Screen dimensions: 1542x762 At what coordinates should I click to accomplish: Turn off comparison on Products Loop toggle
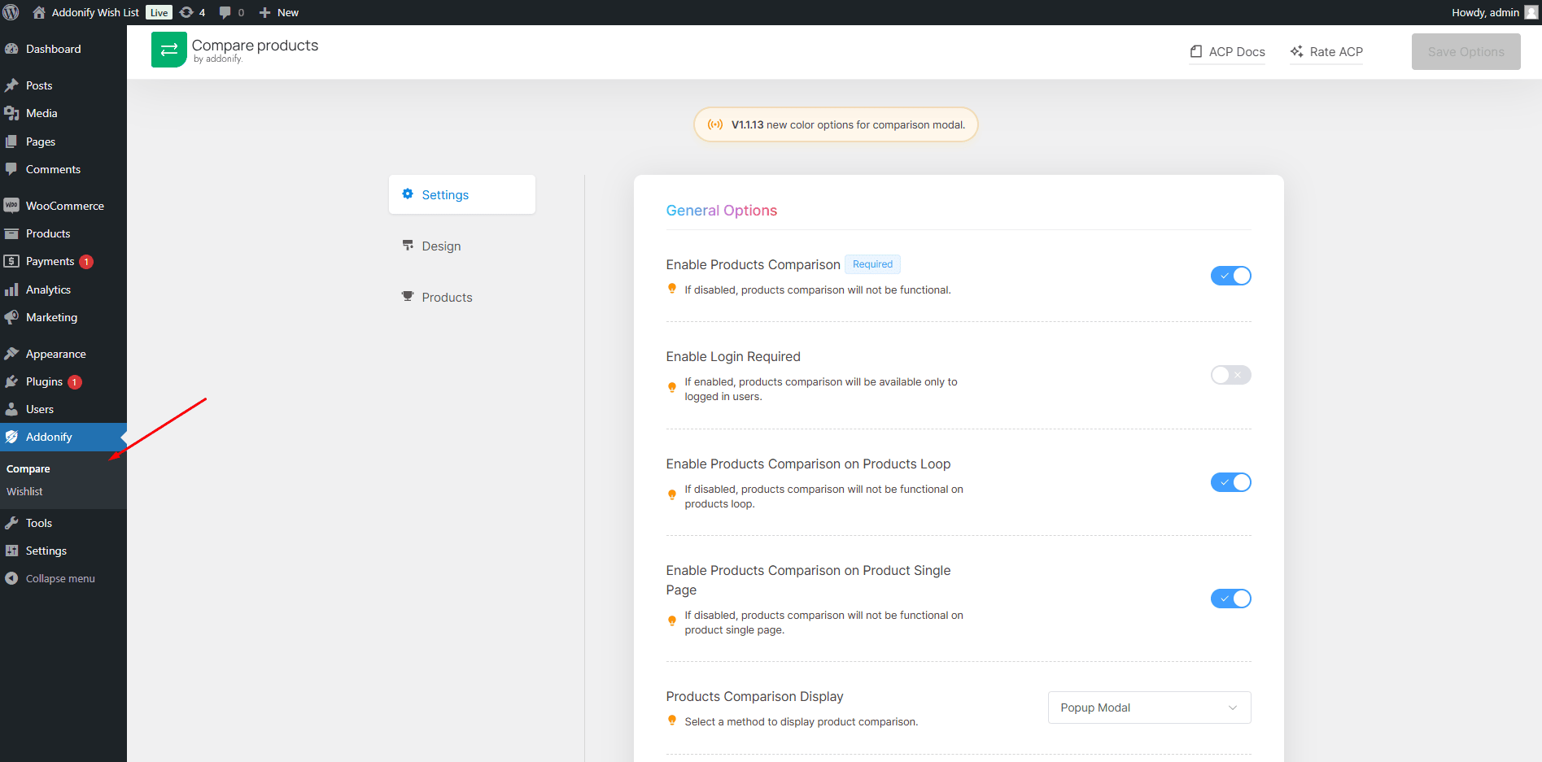tap(1230, 482)
